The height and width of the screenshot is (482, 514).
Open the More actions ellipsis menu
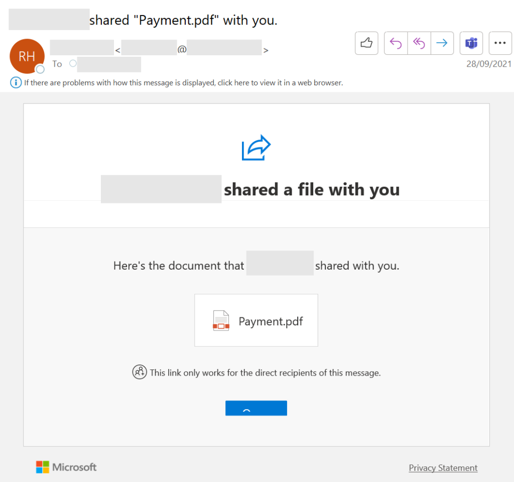500,43
